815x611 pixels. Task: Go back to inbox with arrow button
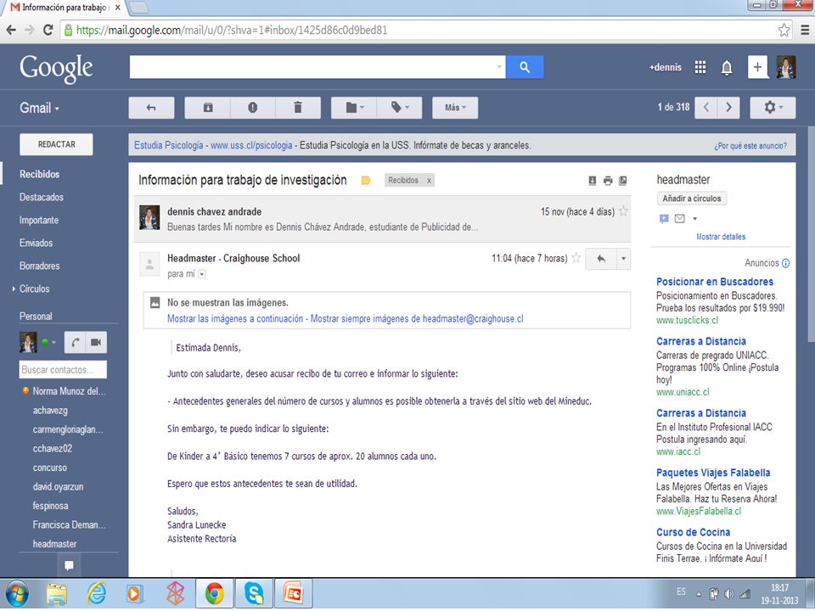(x=151, y=108)
